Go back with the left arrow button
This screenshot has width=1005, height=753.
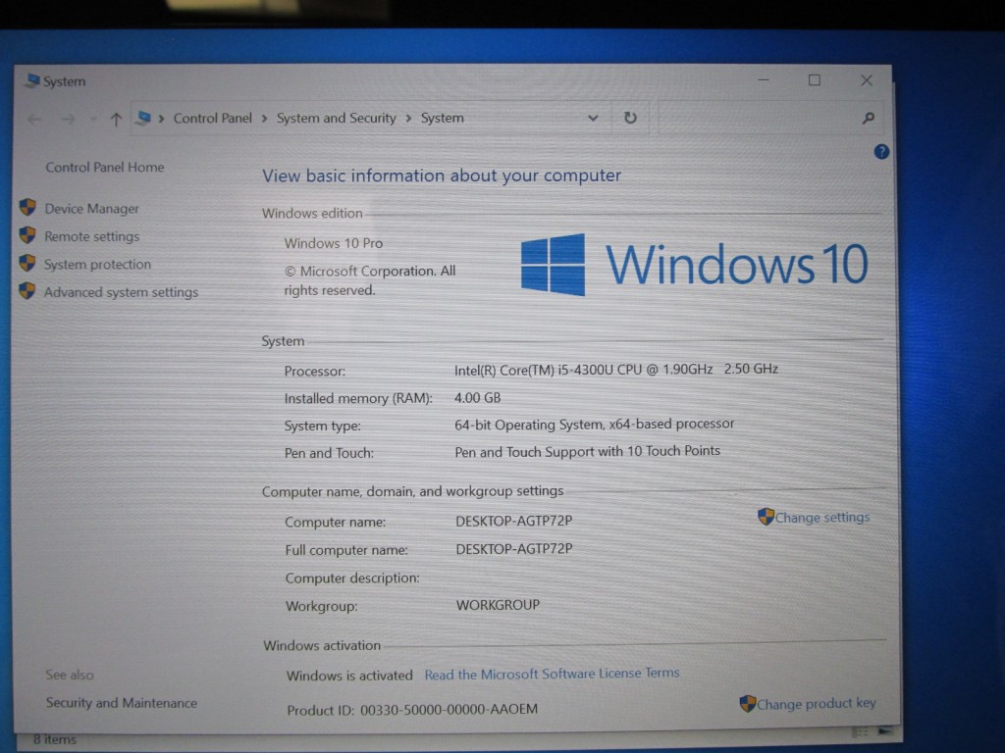35,119
